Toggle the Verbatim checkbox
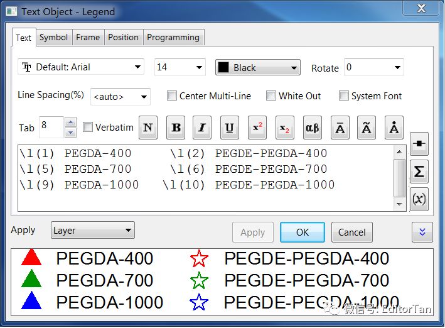The height and width of the screenshot is (328, 445). click(88, 127)
